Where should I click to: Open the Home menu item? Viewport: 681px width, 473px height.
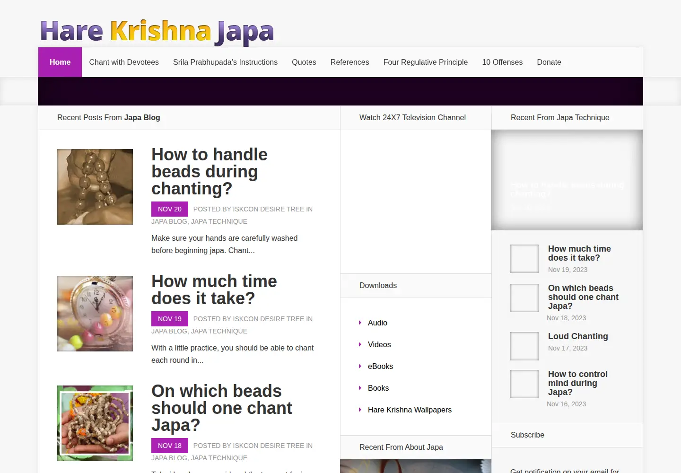coord(60,62)
